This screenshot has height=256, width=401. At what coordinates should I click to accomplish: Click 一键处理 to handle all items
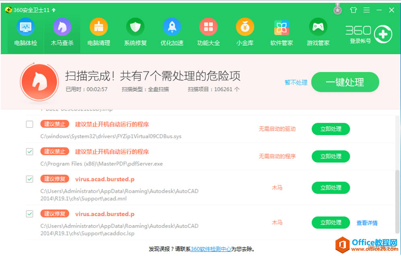point(345,82)
